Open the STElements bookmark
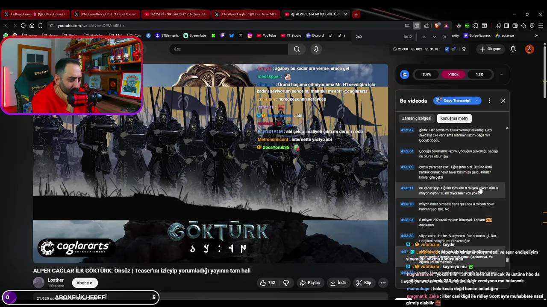This screenshot has width=547, height=307. pos(167,35)
